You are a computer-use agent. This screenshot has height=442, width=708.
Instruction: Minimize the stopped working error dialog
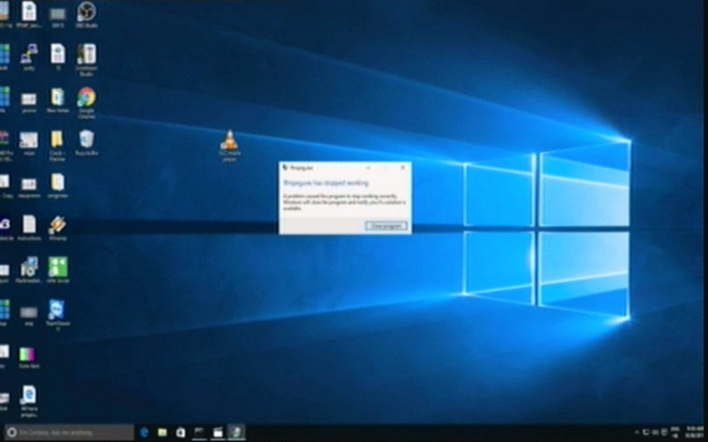coord(369,167)
